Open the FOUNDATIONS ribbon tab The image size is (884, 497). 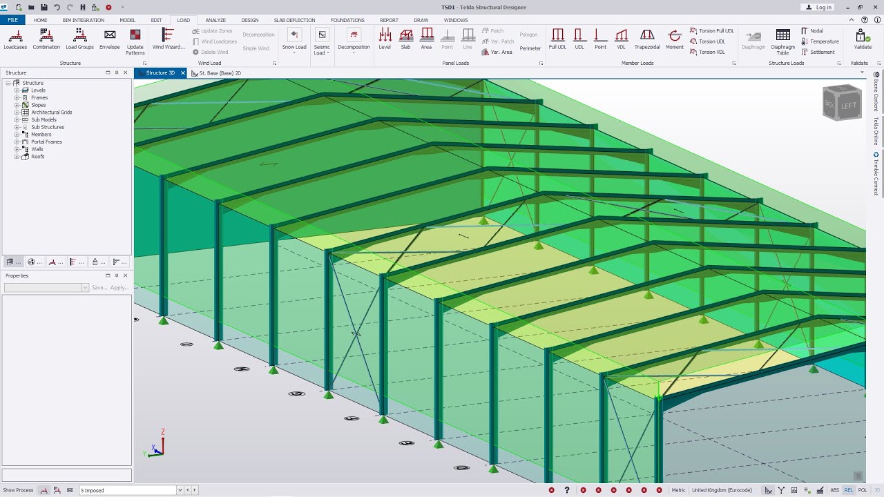point(347,20)
